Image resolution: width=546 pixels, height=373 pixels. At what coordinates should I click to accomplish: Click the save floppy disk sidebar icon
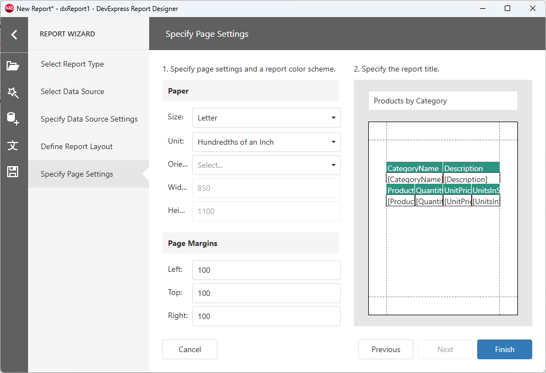point(13,172)
